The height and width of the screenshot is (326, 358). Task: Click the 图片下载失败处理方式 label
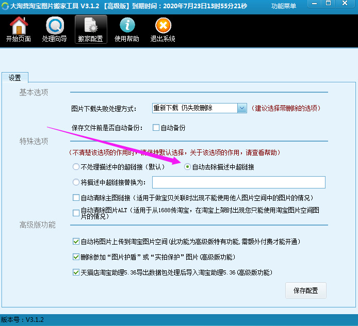click(104, 109)
